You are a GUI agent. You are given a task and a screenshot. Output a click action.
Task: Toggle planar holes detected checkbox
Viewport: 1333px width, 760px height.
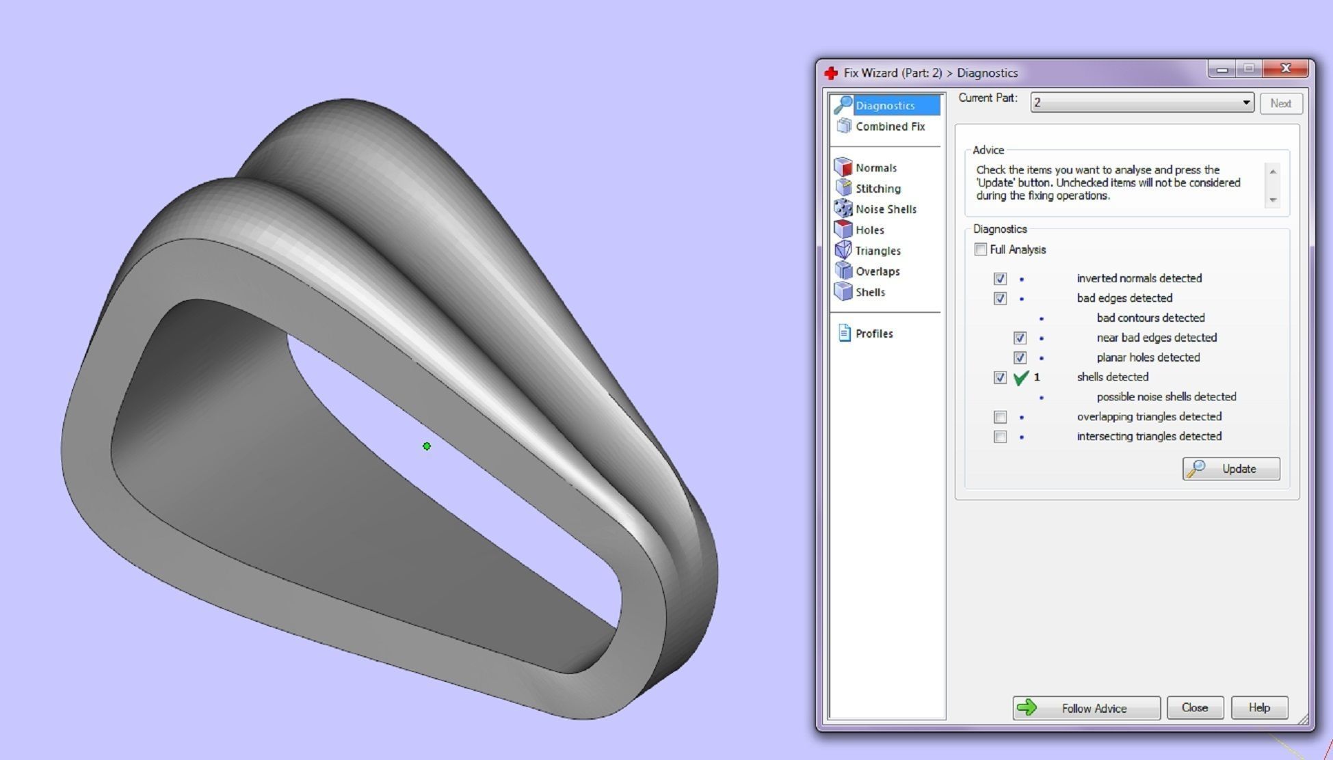(1020, 357)
